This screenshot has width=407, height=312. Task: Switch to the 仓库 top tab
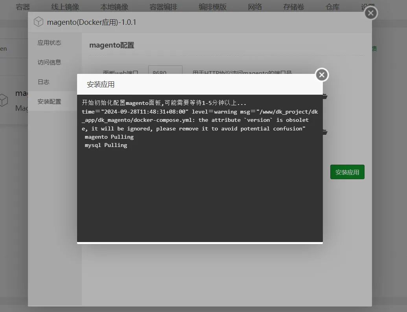(x=333, y=7)
